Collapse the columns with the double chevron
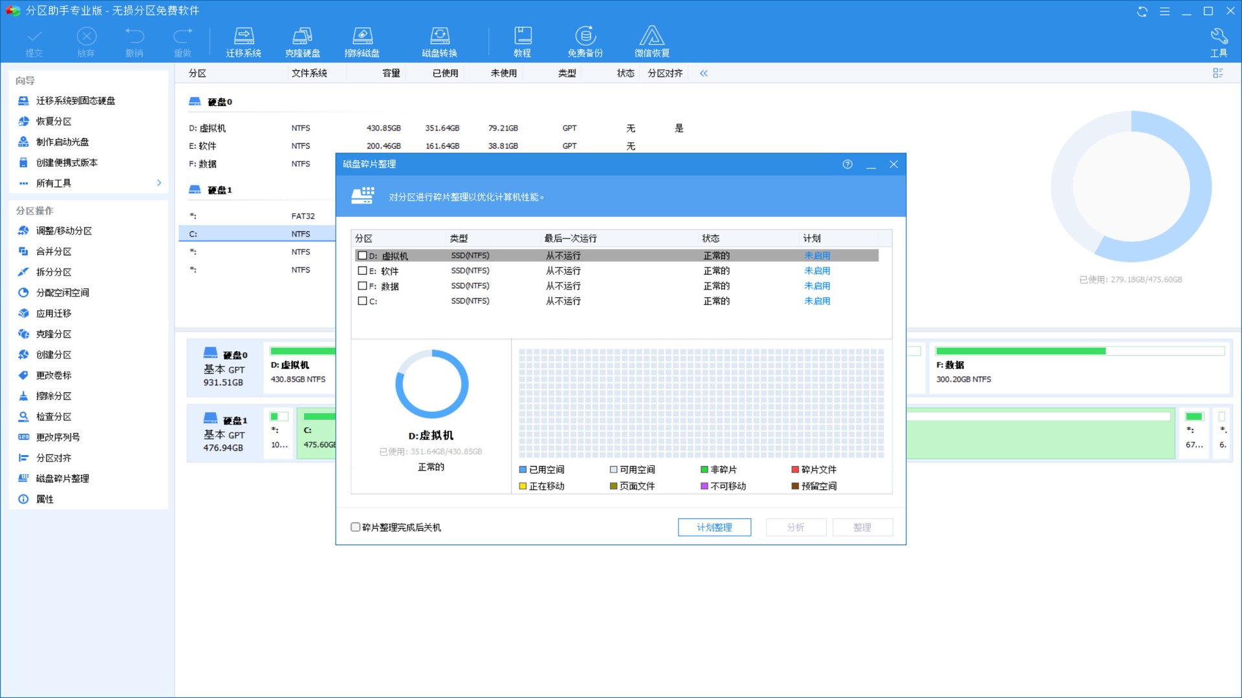1242x698 pixels. click(x=704, y=74)
